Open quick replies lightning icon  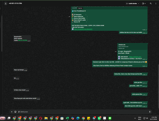(19, 112)
